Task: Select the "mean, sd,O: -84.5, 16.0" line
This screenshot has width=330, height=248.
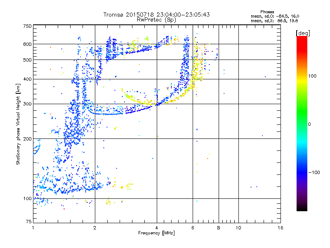Action: [x=275, y=16]
